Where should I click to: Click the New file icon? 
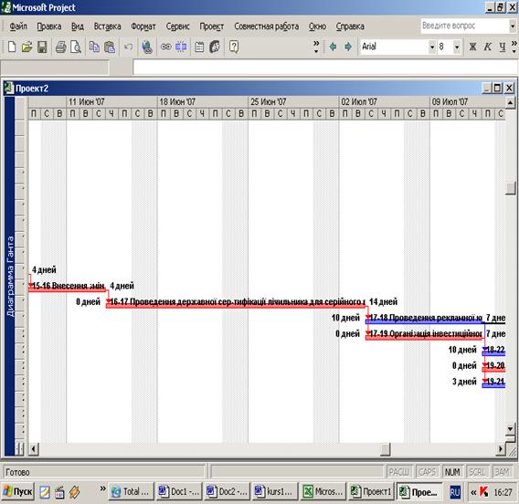pos(12,47)
